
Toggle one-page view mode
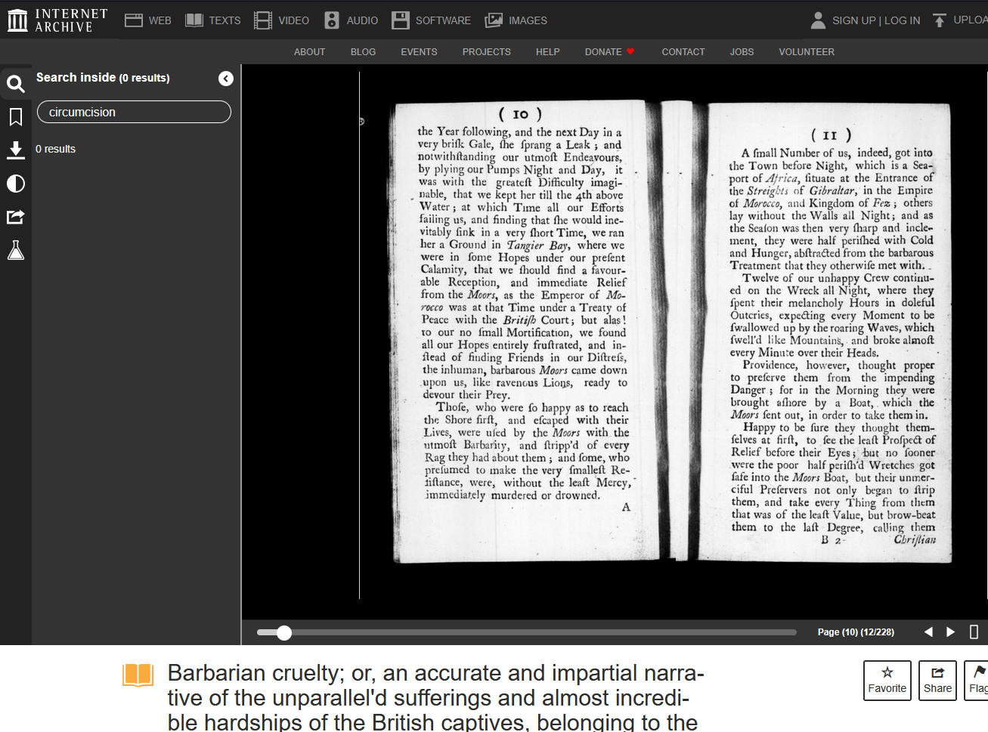tap(974, 632)
